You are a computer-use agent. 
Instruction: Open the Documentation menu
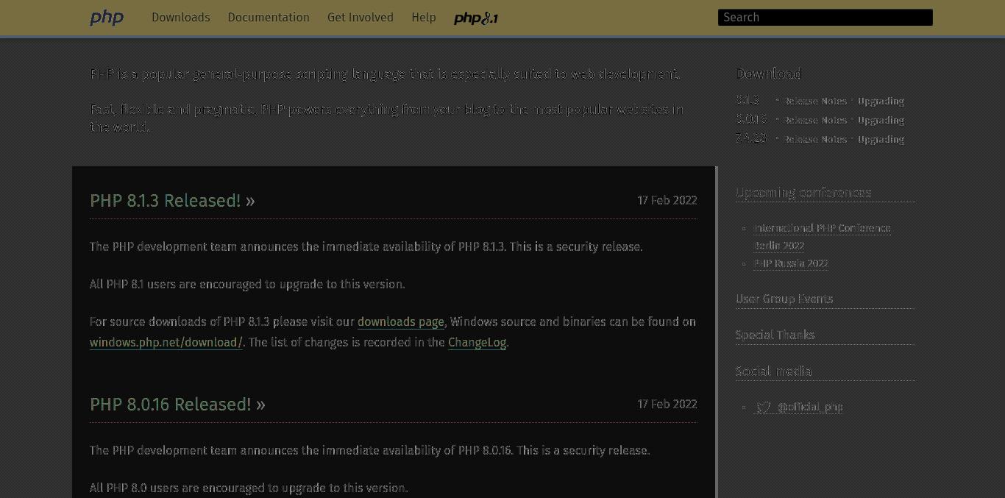[269, 18]
